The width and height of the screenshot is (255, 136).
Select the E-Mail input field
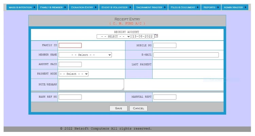click(186, 55)
